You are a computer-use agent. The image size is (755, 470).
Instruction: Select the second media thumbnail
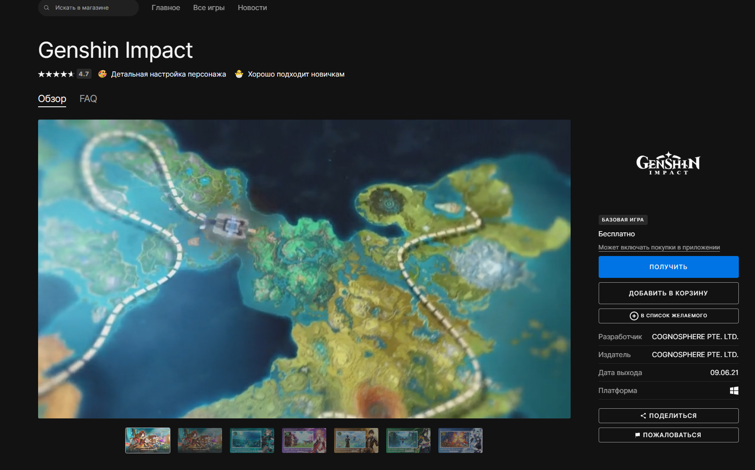(x=200, y=440)
